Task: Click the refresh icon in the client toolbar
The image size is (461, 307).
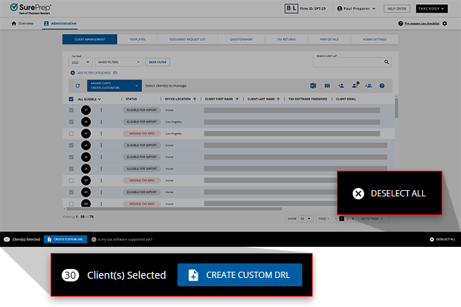Action: point(78,86)
